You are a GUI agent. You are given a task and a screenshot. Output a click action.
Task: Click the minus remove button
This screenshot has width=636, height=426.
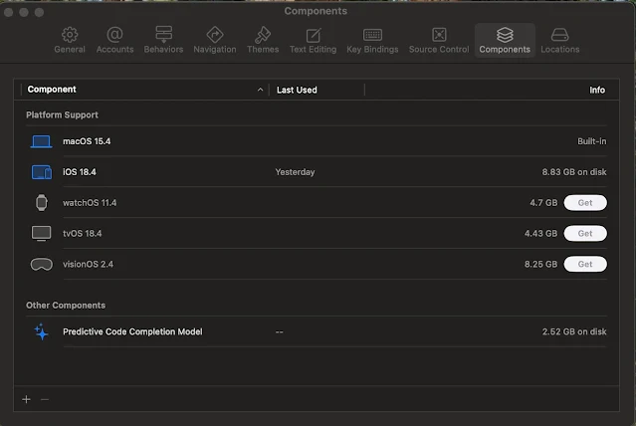pos(45,399)
